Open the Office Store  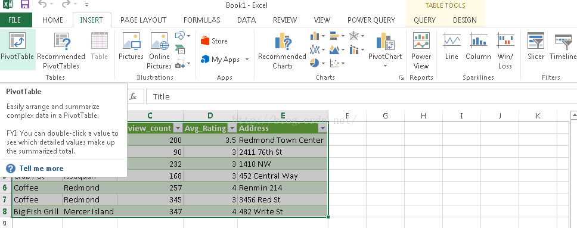(x=214, y=41)
